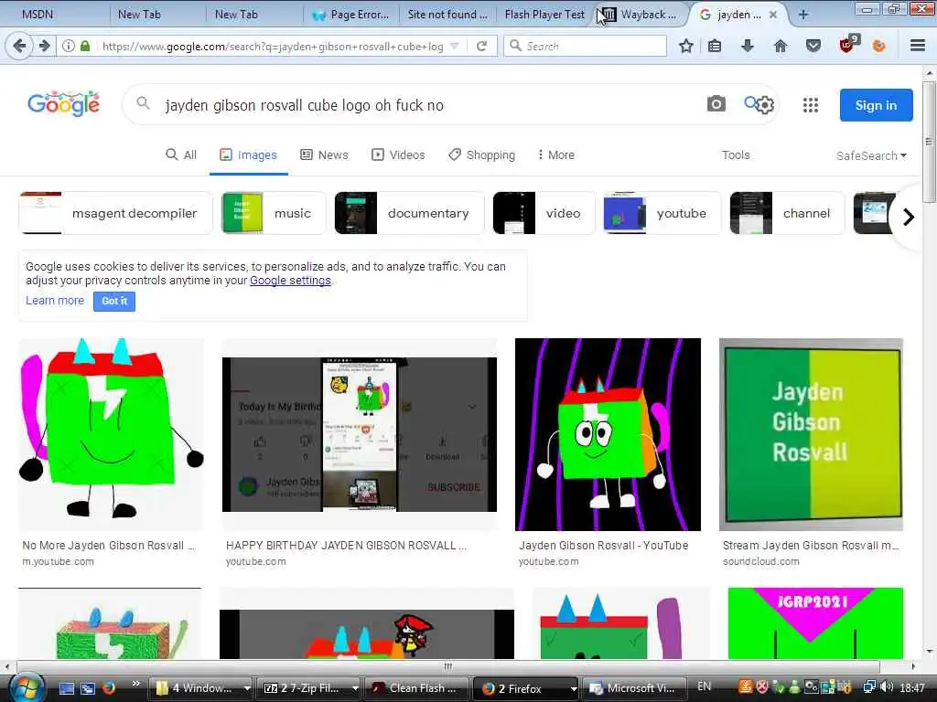937x702 pixels.
Task: Open the Learn more cookie link
Action: click(55, 300)
